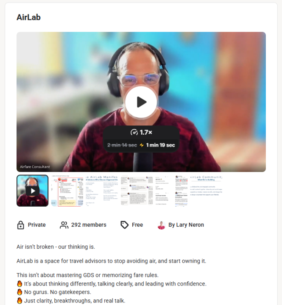View the member discussion posts thumbnail
The height and width of the screenshot is (305, 282).
click(137, 191)
